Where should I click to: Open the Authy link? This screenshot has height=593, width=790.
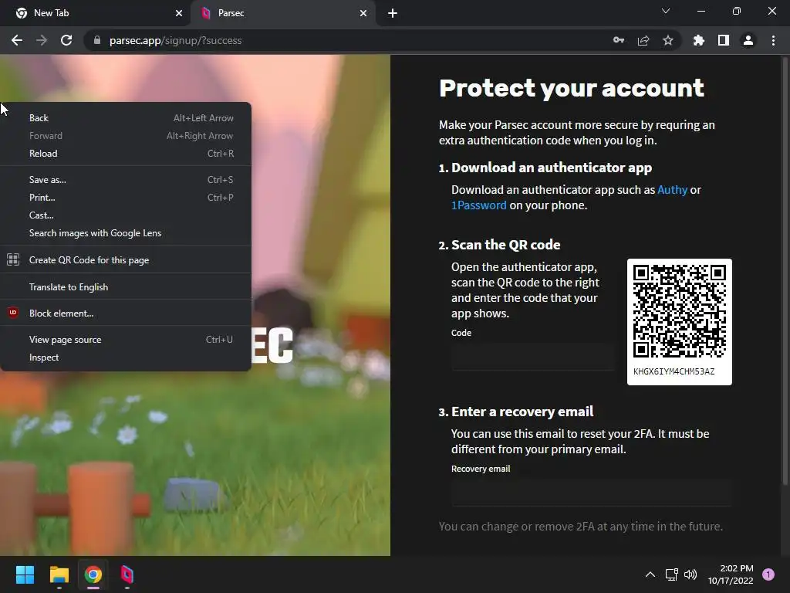(x=672, y=190)
